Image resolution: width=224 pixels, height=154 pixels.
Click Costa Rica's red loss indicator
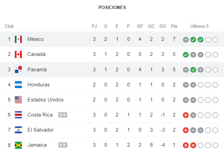[x=186, y=115]
